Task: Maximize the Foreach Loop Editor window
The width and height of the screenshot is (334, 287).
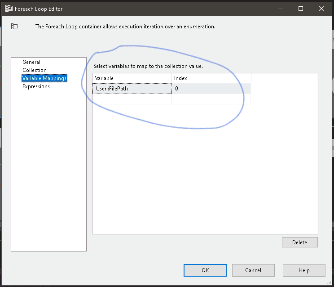Action: pos(301,9)
